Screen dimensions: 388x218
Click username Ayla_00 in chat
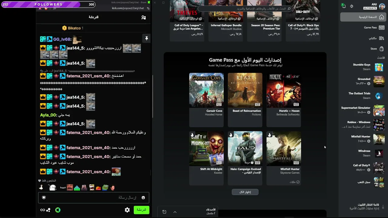(48, 115)
